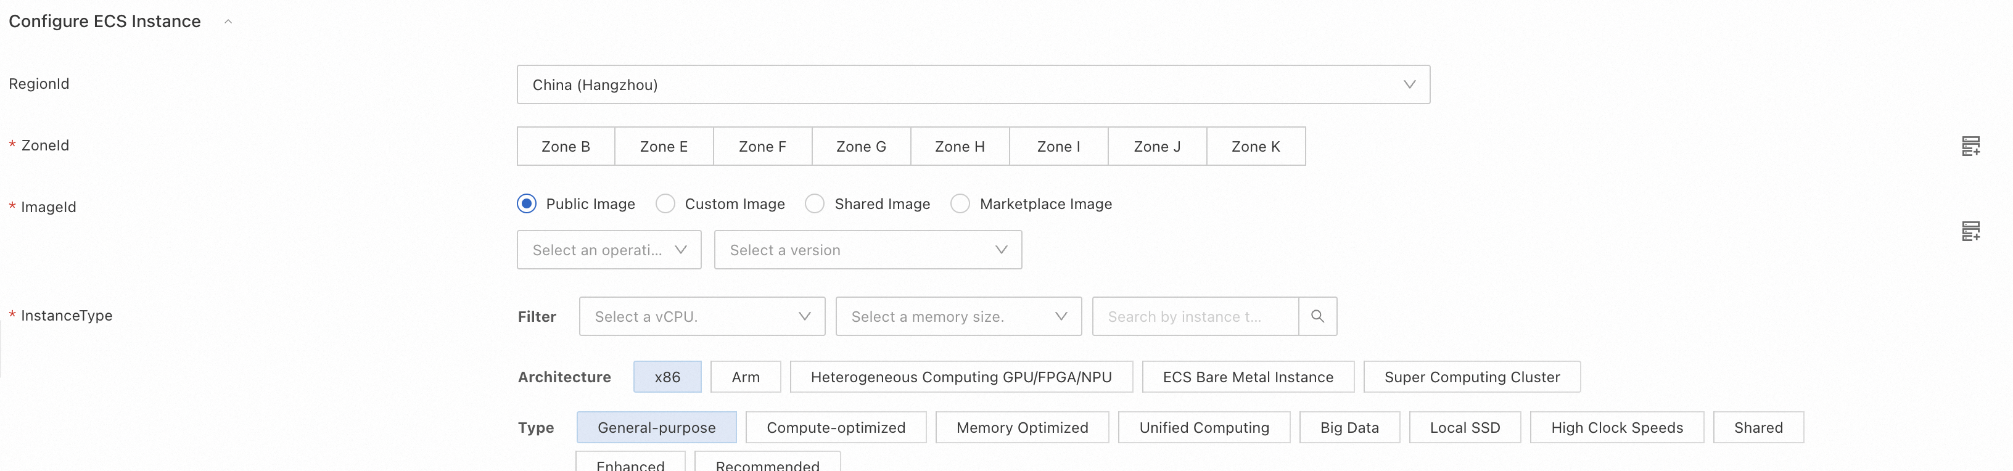Select the Compute-optimized type tab
Viewport: 2013px width, 471px height.
point(836,428)
